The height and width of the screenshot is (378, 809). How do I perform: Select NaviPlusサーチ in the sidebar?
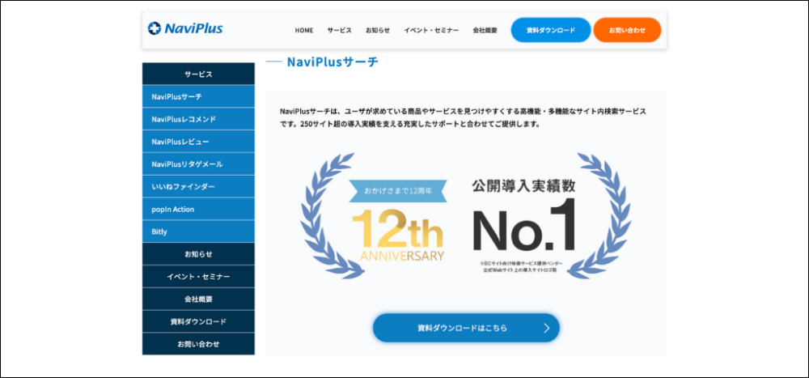[x=198, y=96]
